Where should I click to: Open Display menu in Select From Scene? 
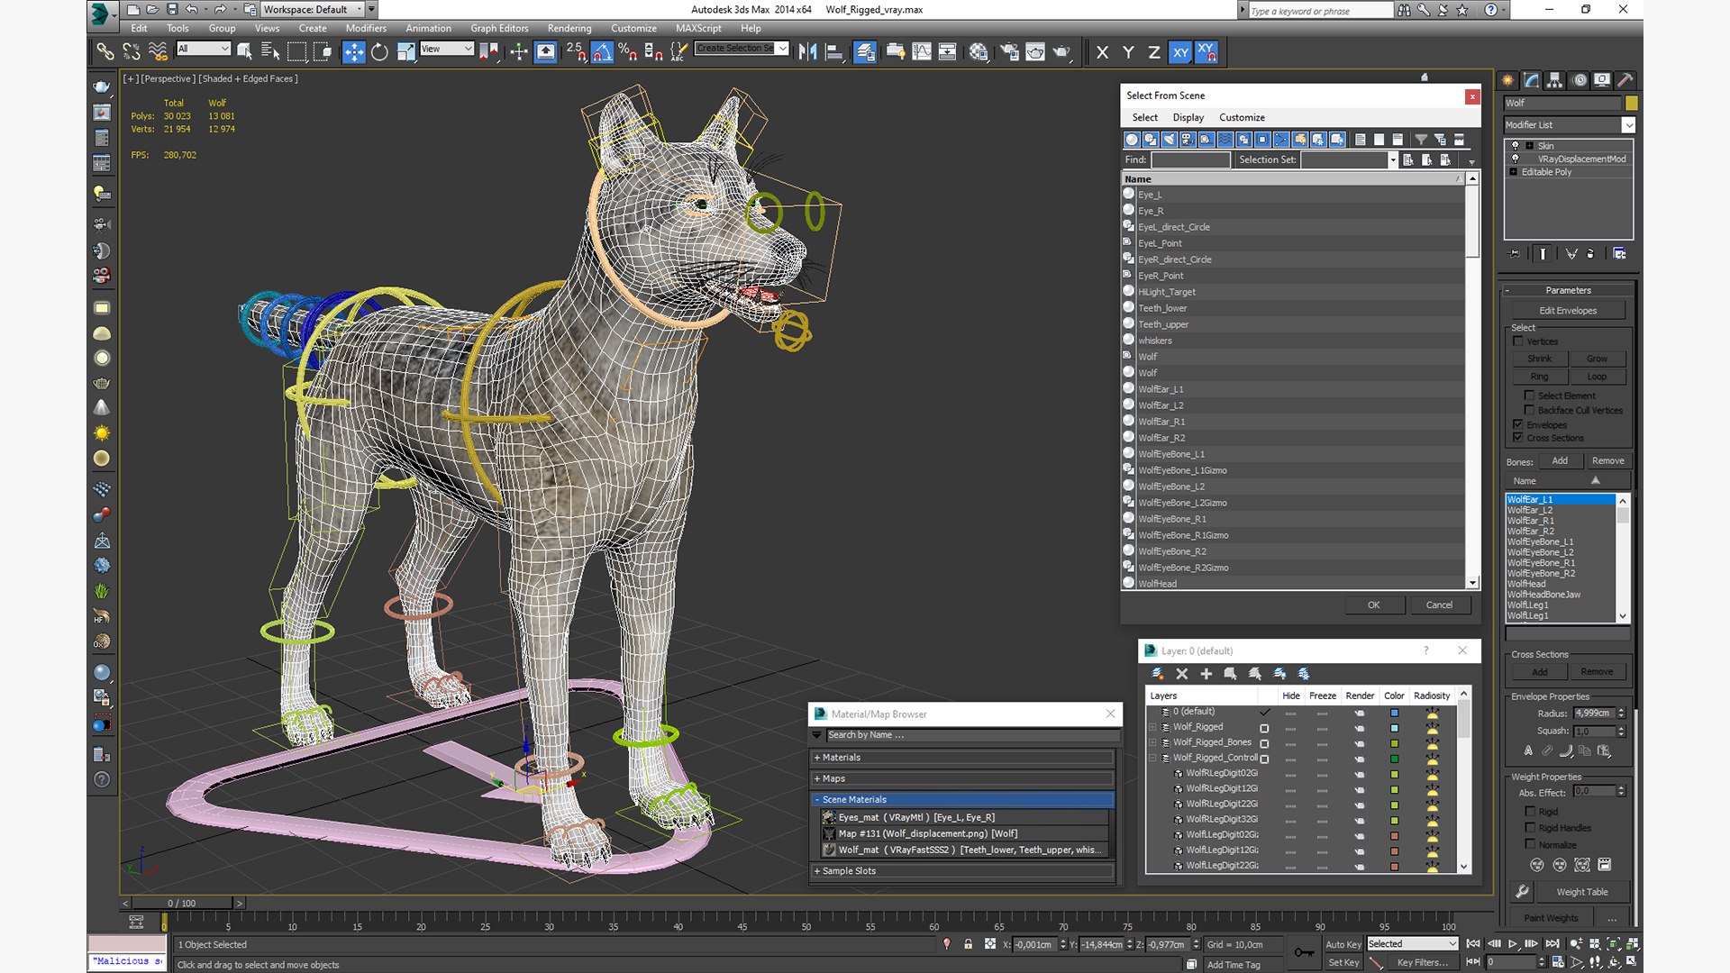[x=1188, y=117]
